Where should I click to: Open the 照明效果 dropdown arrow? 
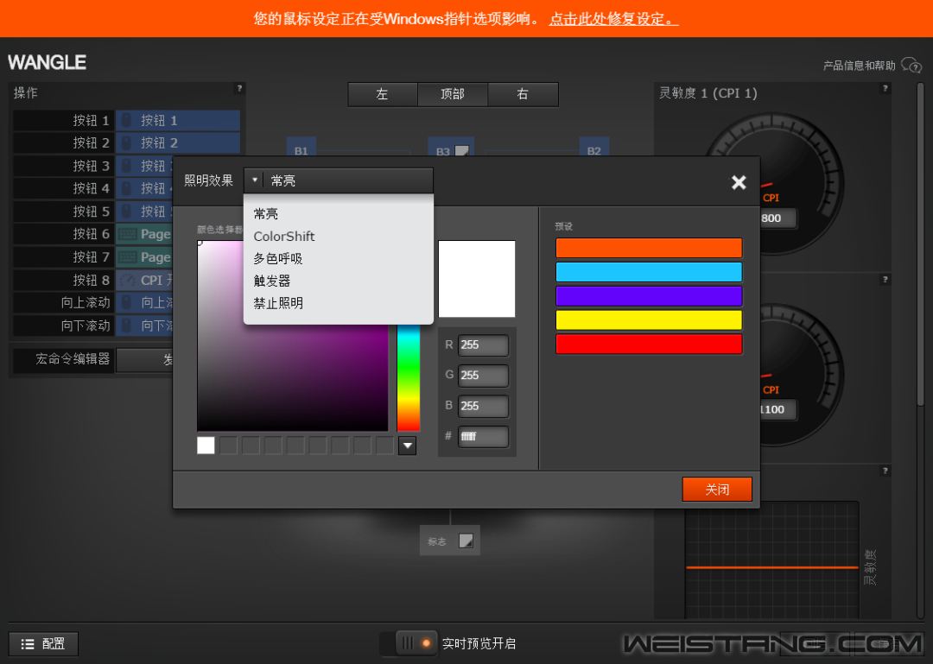(x=255, y=180)
